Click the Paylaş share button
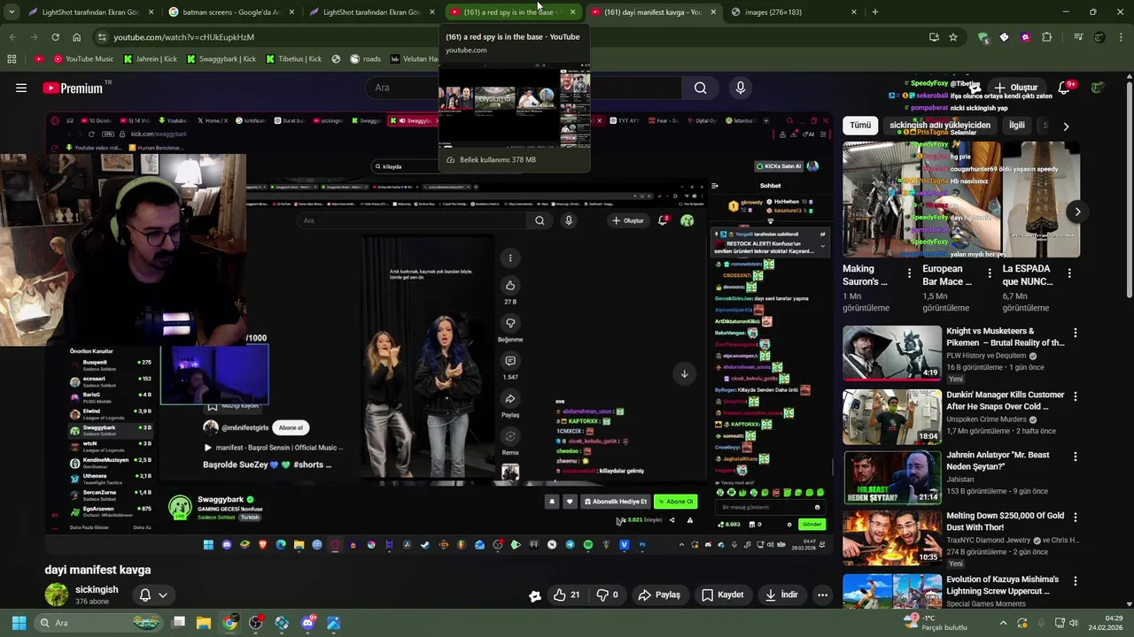This screenshot has height=637, width=1134. pos(660,595)
